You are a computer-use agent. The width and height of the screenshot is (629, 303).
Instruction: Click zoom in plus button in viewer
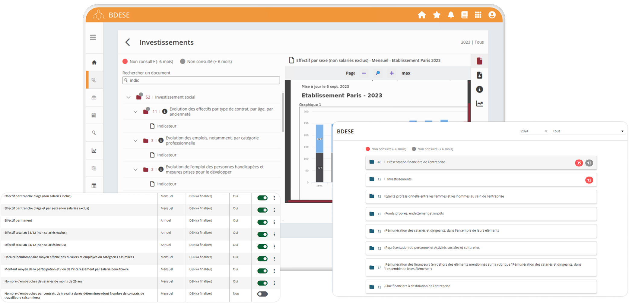coord(391,73)
